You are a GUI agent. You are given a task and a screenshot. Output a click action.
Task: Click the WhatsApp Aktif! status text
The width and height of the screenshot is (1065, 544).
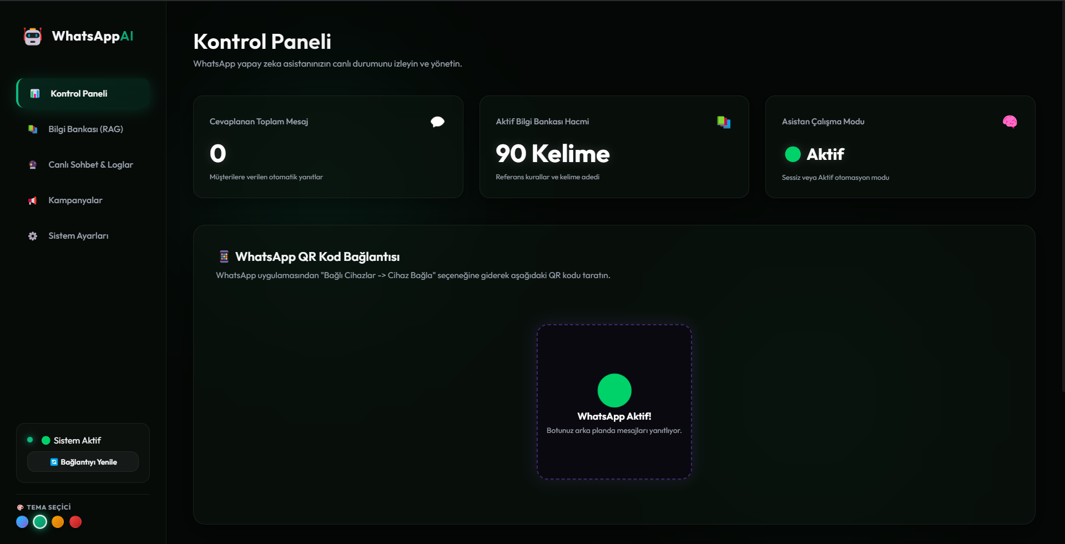pyautogui.click(x=614, y=416)
